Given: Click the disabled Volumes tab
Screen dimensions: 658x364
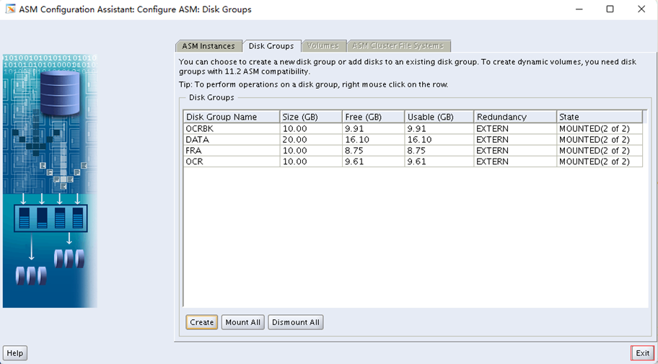Looking at the screenshot, I should coord(323,45).
